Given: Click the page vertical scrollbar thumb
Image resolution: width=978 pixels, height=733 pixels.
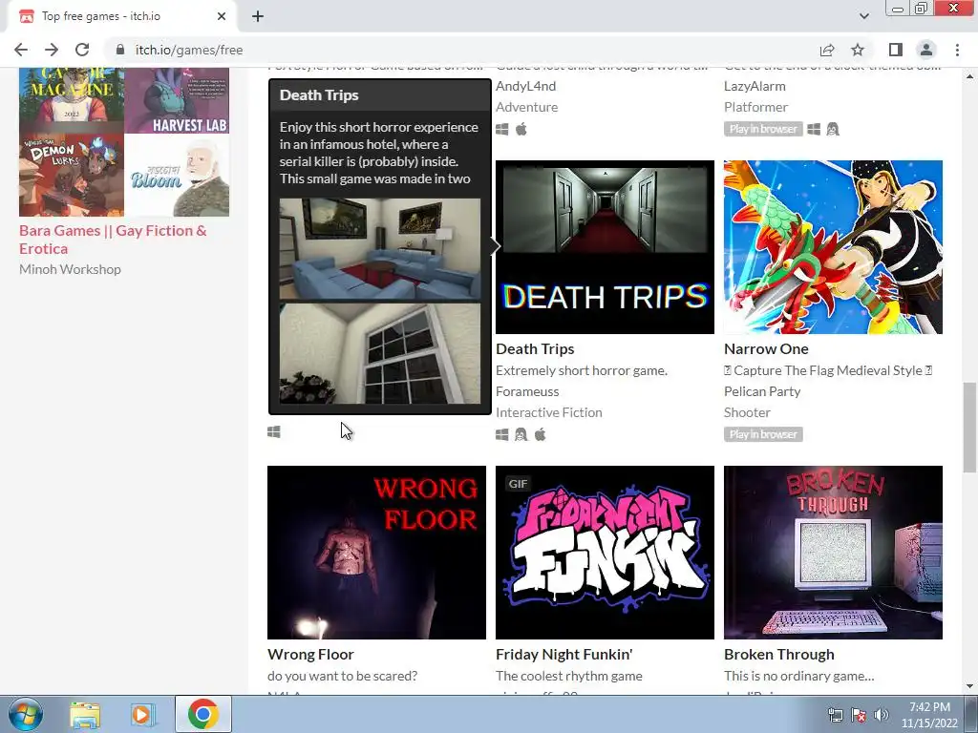Looking at the screenshot, I should click(x=970, y=428).
